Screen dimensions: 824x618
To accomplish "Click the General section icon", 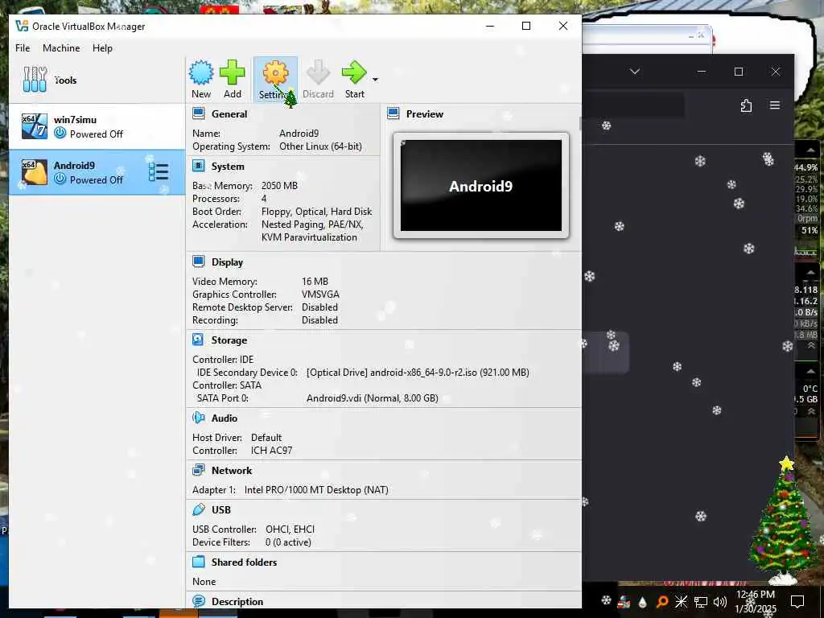I will [x=199, y=113].
